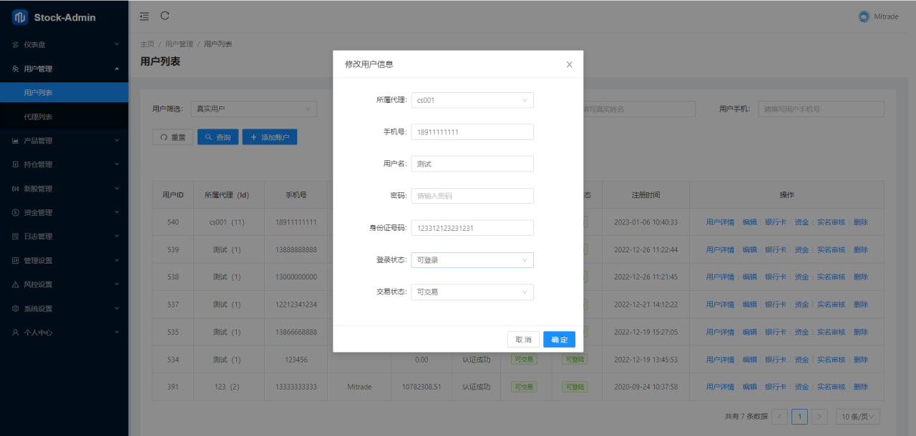
Task: Click the Mitrade user avatar icon
Action: 864,16
